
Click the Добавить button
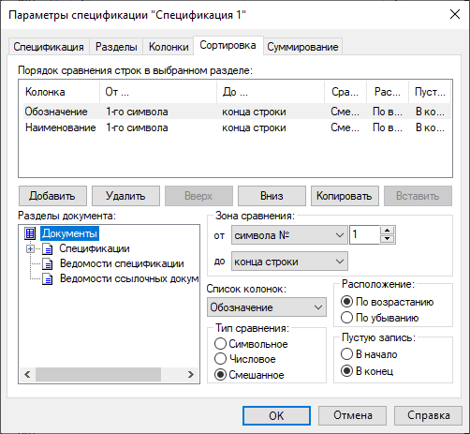[x=52, y=196]
